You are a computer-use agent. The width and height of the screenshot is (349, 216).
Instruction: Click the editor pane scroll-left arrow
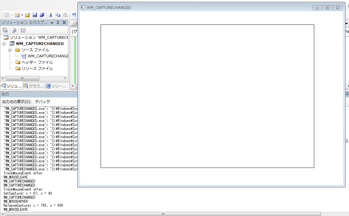(x=73, y=86)
